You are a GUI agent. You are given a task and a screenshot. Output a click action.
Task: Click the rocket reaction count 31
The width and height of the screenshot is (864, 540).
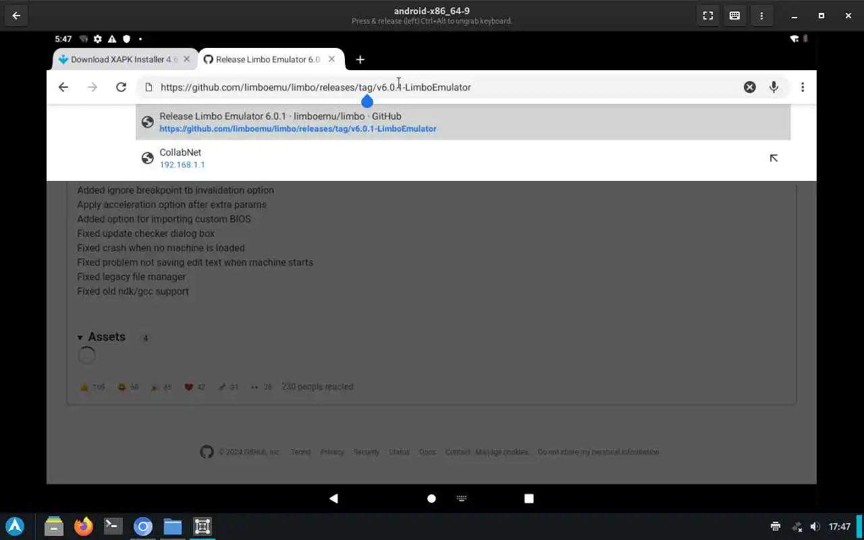[229, 387]
